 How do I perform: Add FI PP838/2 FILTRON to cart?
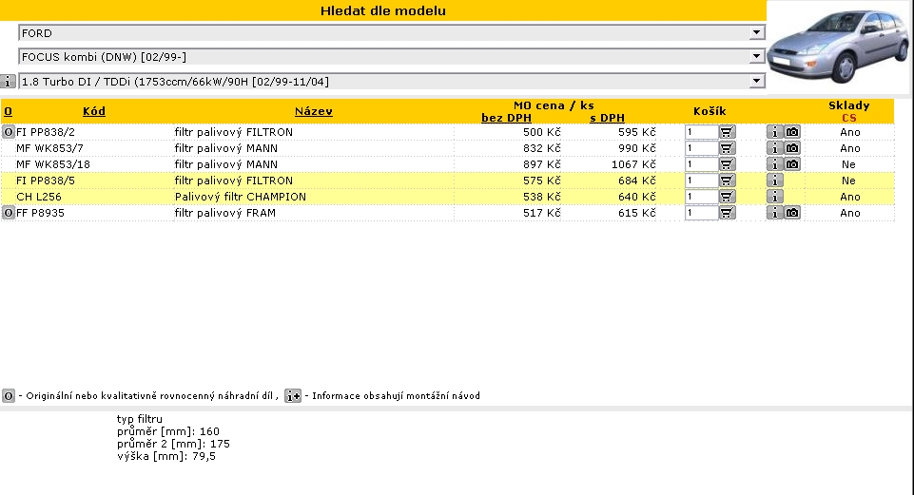(728, 133)
